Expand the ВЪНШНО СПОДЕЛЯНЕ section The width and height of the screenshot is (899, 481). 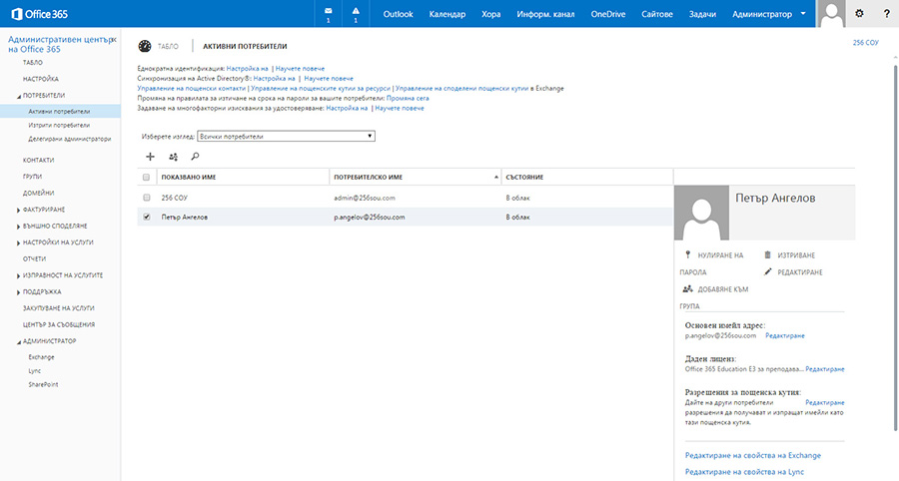[x=18, y=227]
